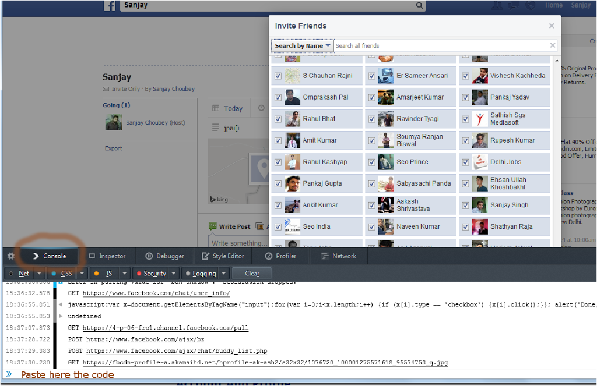This screenshot has height=386, width=597.
Task: Clear the friend search field with X
Action: coord(552,45)
